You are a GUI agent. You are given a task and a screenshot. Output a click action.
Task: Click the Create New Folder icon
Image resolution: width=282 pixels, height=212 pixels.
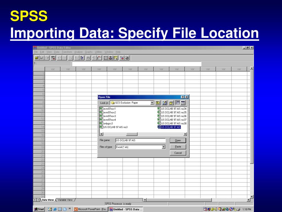click(x=171, y=103)
